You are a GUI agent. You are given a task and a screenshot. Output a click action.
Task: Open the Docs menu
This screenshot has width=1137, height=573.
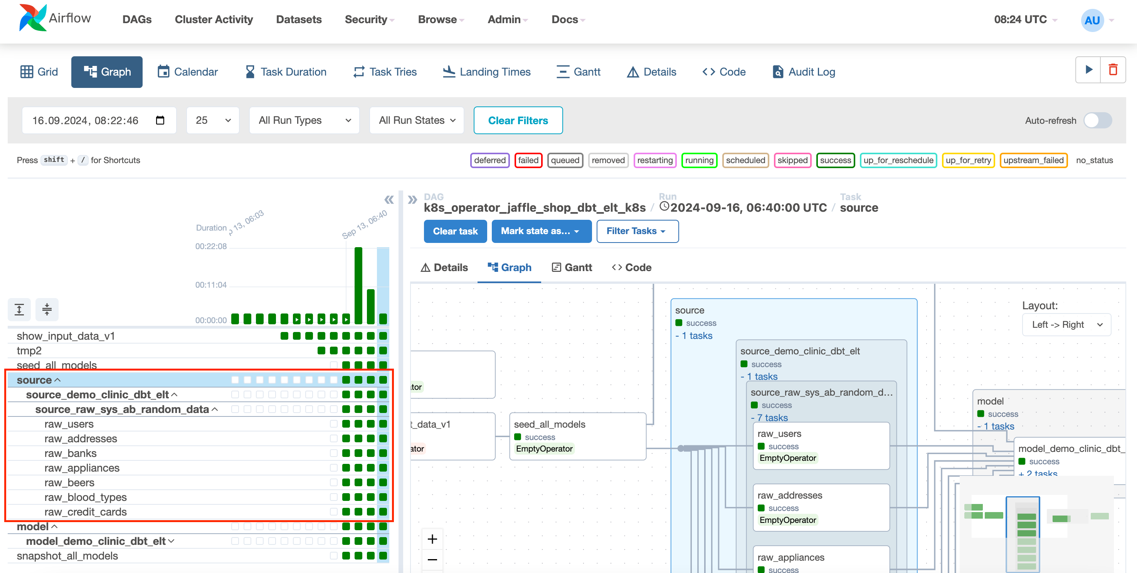click(568, 19)
